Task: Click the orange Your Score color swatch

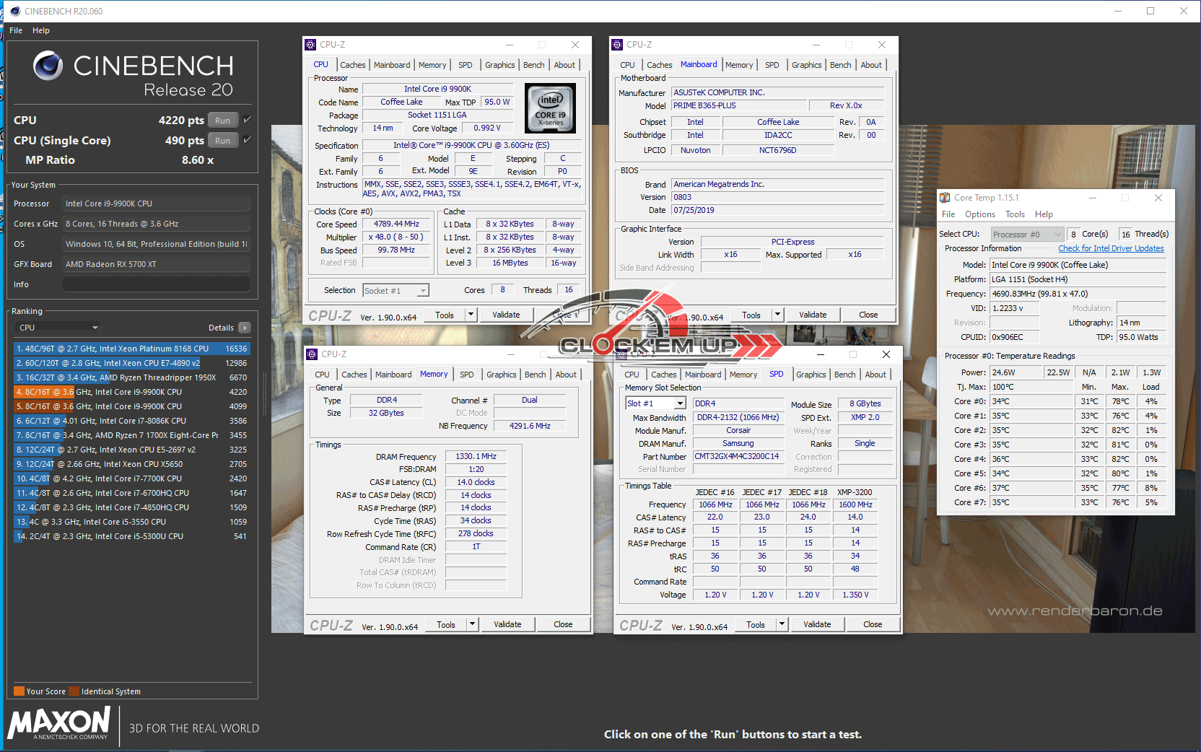Action: (19, 691)
